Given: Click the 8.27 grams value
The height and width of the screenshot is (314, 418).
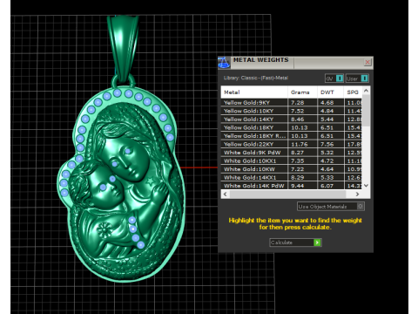Looking at the screenshot, I should pyautogui.click(x=298, y=153).
